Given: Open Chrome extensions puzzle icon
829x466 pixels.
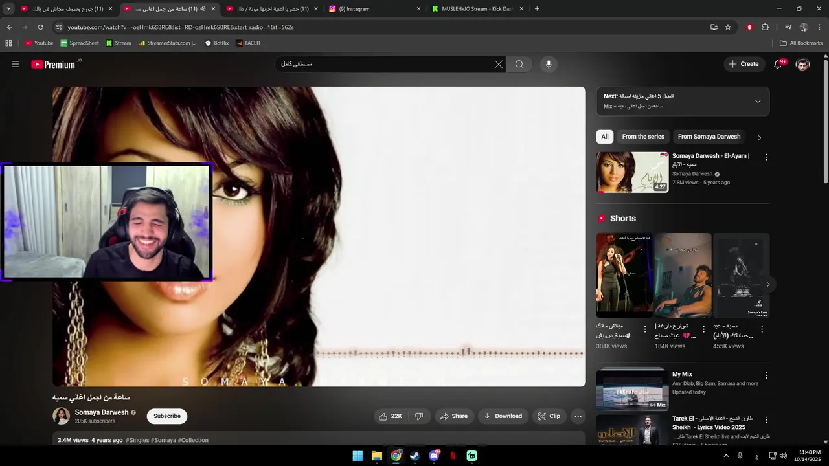Looking at the screenshot, I should 766,27.
